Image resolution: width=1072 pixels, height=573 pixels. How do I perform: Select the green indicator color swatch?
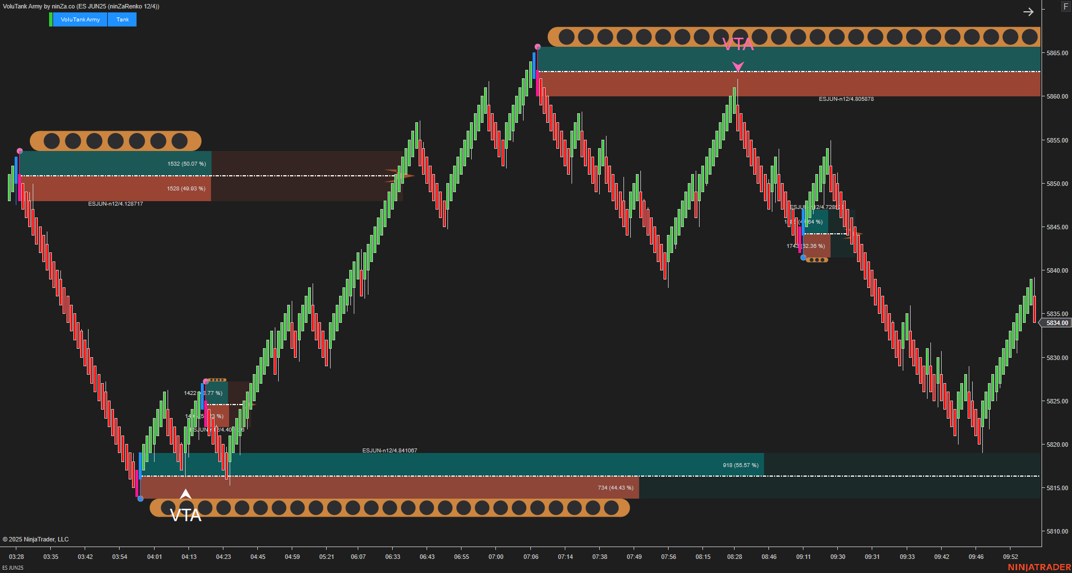pos(52,19)
